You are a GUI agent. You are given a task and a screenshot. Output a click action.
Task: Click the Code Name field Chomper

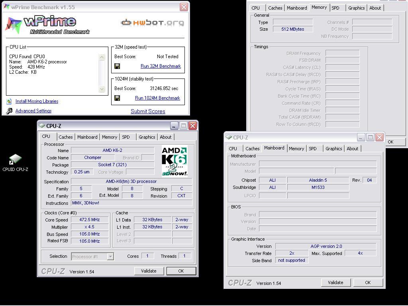tap(92, 158)
